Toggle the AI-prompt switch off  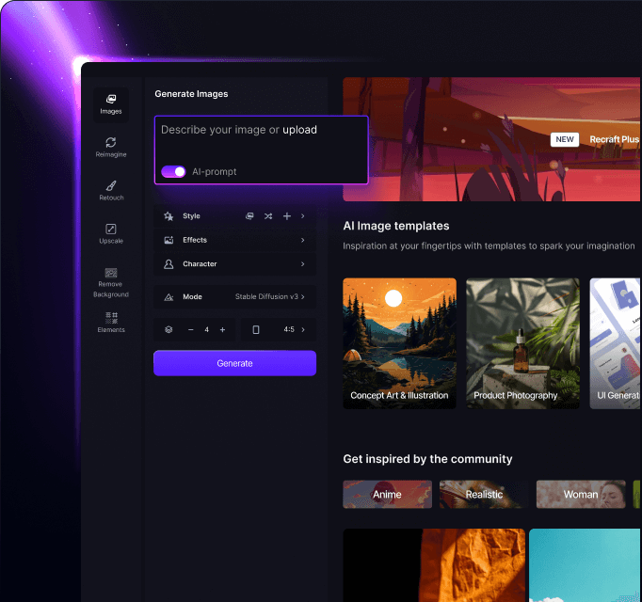[x=173, y=171]
